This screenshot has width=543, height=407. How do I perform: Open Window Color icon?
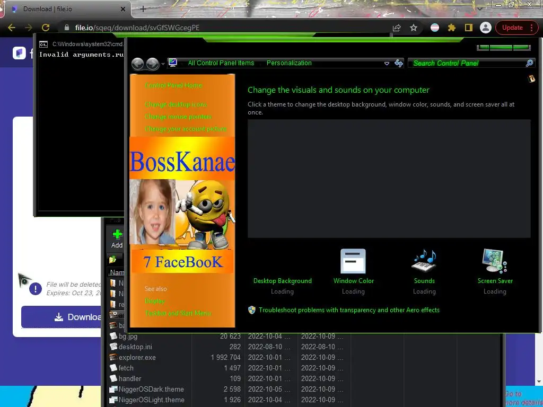353,262
